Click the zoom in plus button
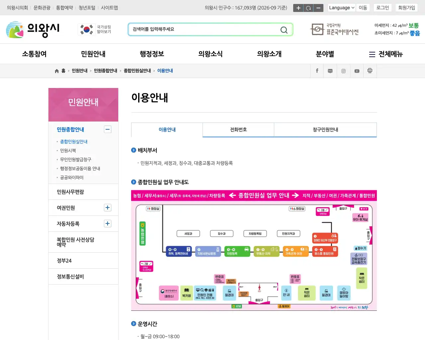 (298, 8)
